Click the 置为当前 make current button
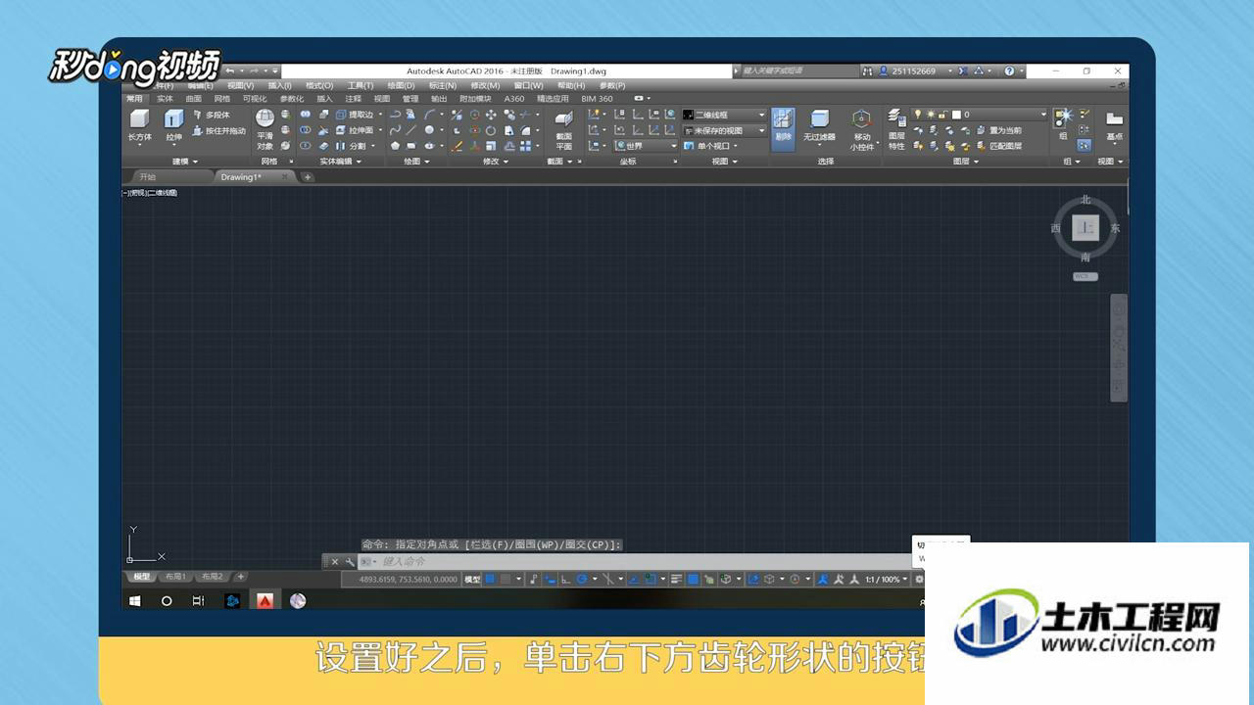This screenshot has width=1254, height=705. (x=998, y=130)
